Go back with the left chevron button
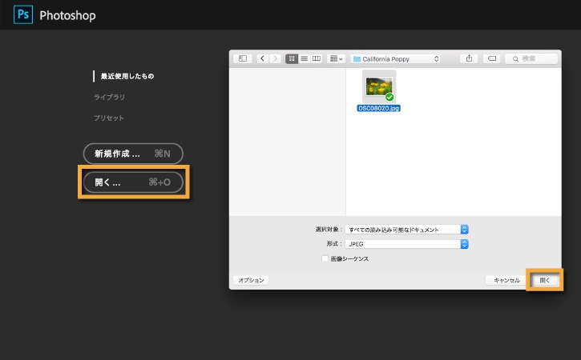The image size is (581, 360). click(x=262, y=58)
